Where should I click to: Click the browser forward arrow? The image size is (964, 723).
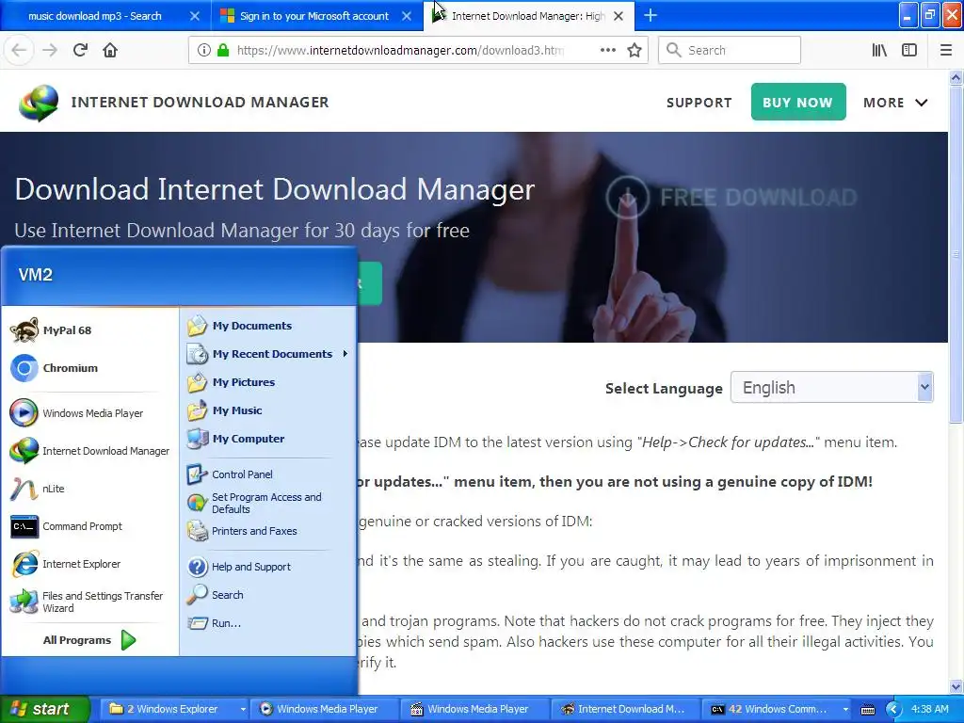pyautogui.click(x=50, y=51)
